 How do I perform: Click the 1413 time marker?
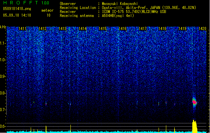62,29
